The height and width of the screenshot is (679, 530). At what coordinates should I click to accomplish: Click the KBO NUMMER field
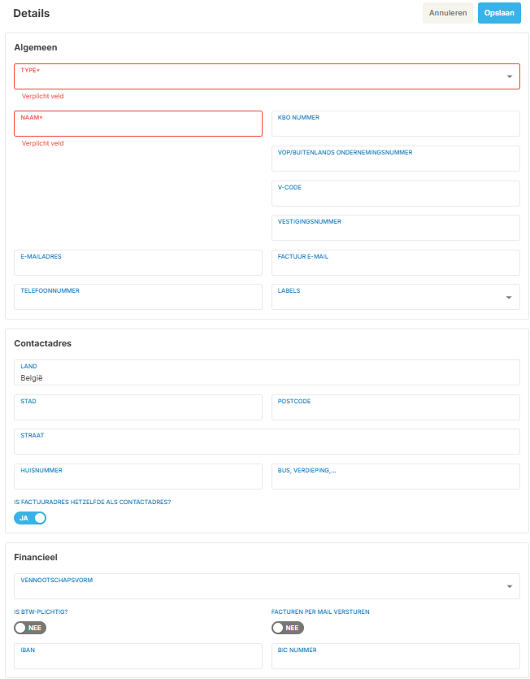pos(396,124)
